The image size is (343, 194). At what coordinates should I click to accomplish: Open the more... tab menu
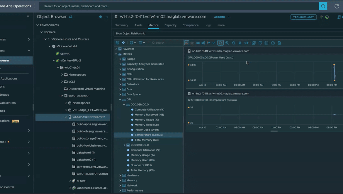tap(222, 25)
